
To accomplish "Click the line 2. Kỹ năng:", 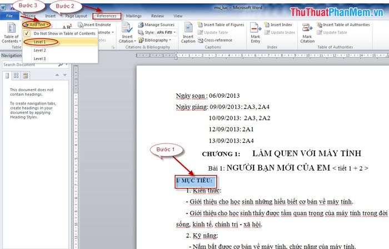I will pos(202,235).
